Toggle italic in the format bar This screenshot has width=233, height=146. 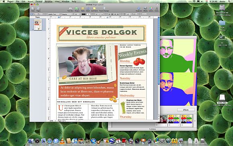coord(99,14)
